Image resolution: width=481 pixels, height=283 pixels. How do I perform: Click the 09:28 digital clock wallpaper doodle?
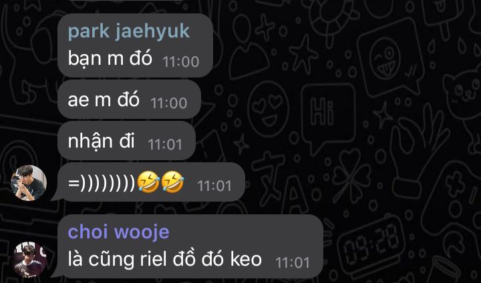(371, 243)
